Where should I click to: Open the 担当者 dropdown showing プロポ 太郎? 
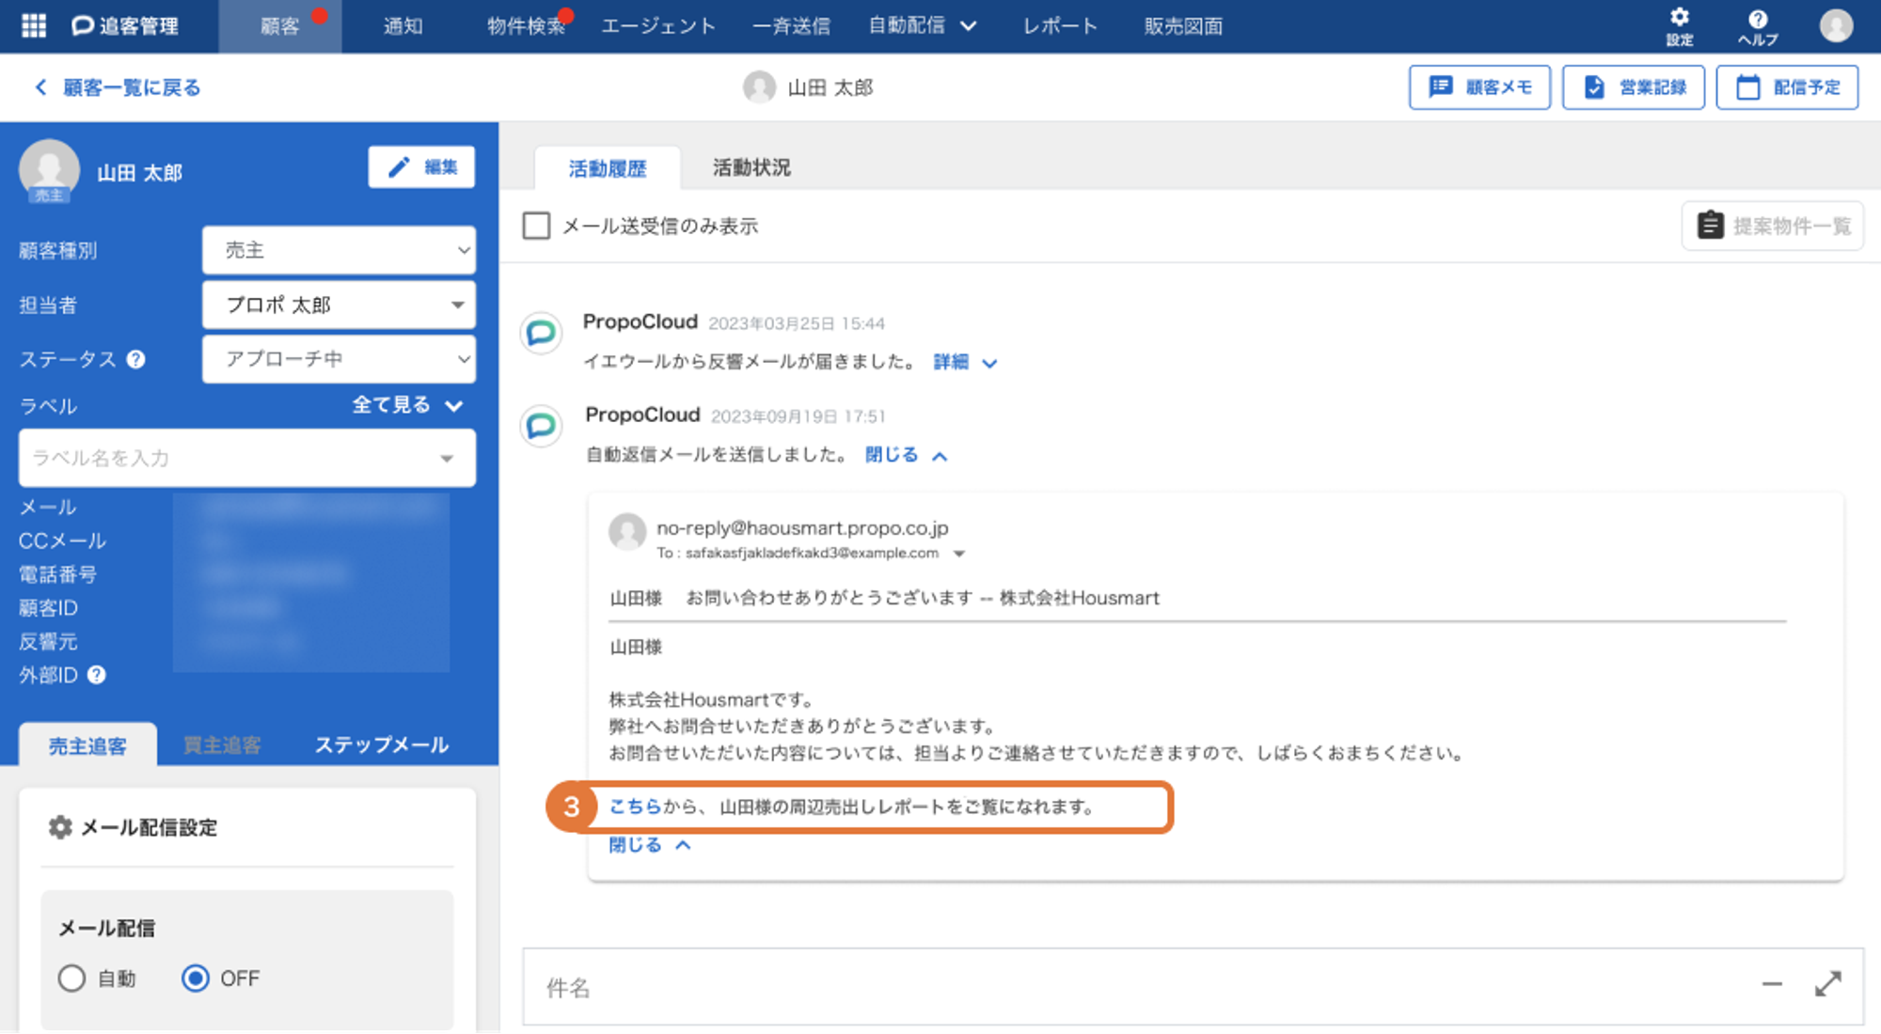(x=339, y=305)
